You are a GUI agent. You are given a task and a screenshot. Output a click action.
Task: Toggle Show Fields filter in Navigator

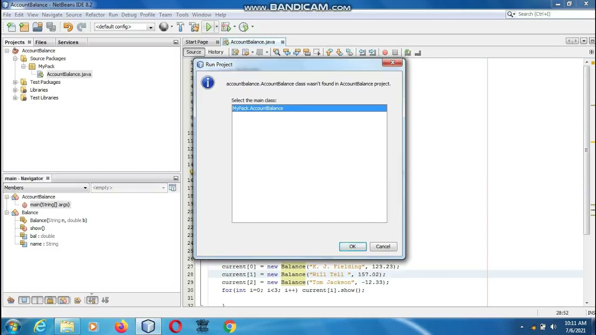pos(24,300)
